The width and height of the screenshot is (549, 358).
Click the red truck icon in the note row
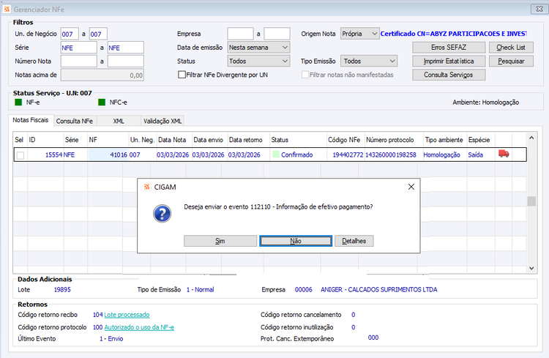tap(504, 154)
